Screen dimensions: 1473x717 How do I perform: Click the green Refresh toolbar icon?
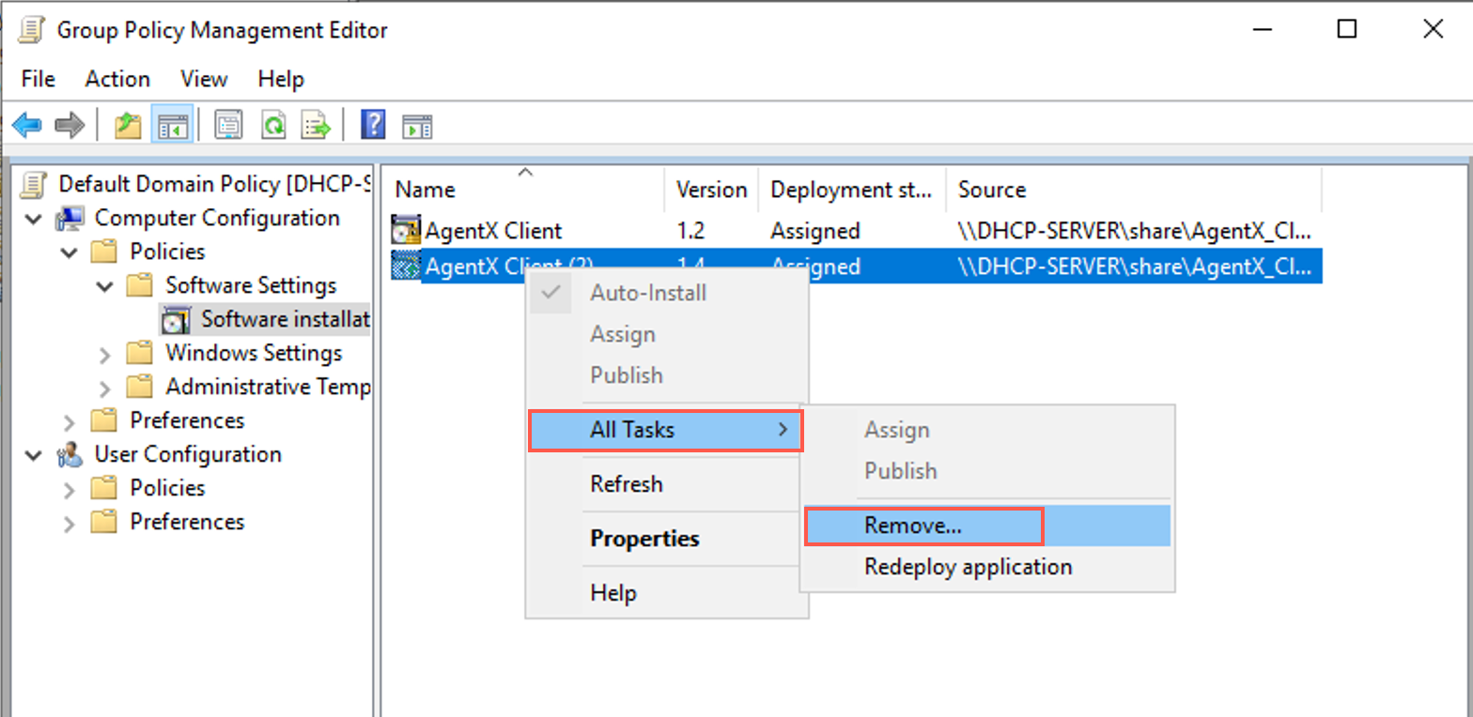(x=273, y=125)
